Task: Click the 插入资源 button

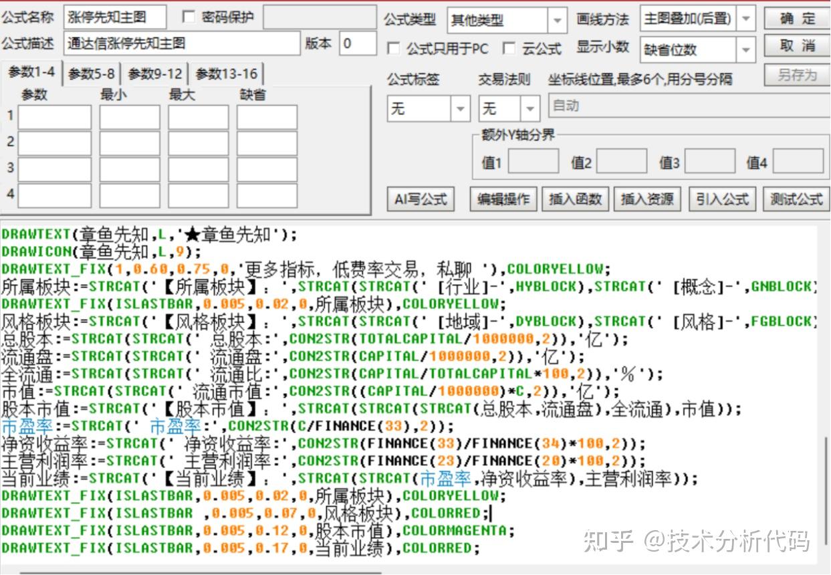Action: [x=647, y=199]
